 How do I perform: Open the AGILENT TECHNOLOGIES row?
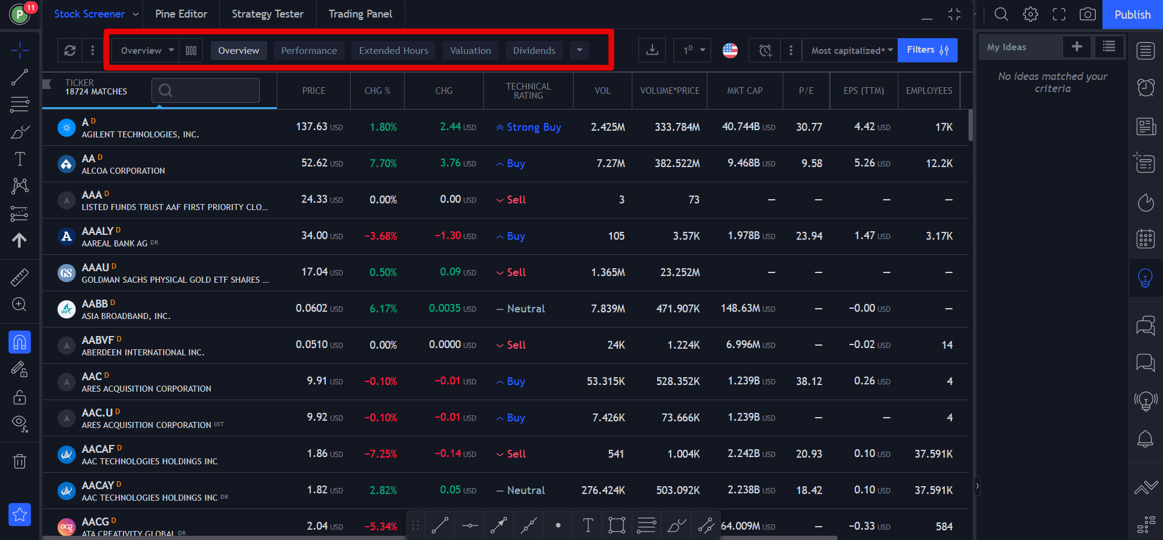(x=505, y=127)
